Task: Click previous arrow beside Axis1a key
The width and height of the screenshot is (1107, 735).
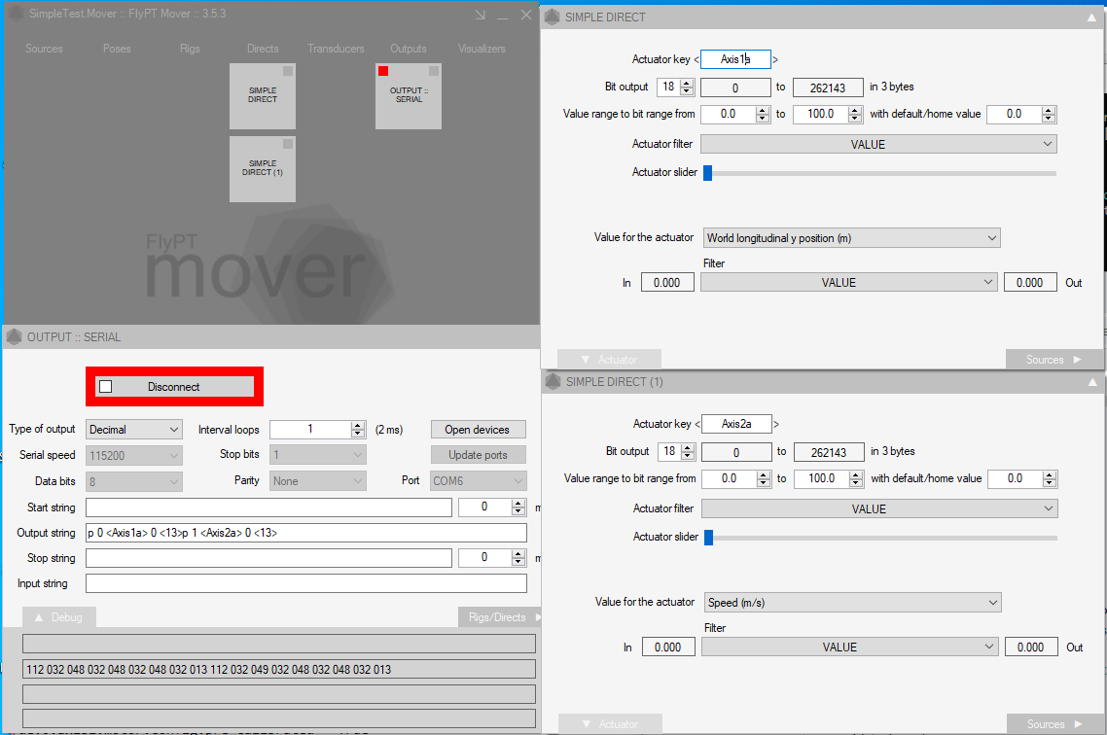Action: (x=696, y=60)
